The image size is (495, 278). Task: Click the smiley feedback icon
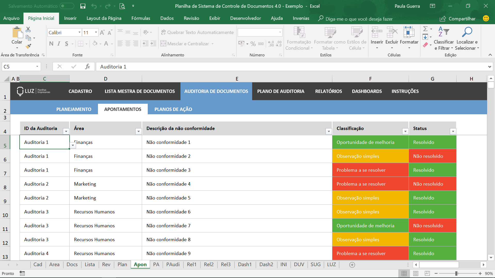coord(486,18)
